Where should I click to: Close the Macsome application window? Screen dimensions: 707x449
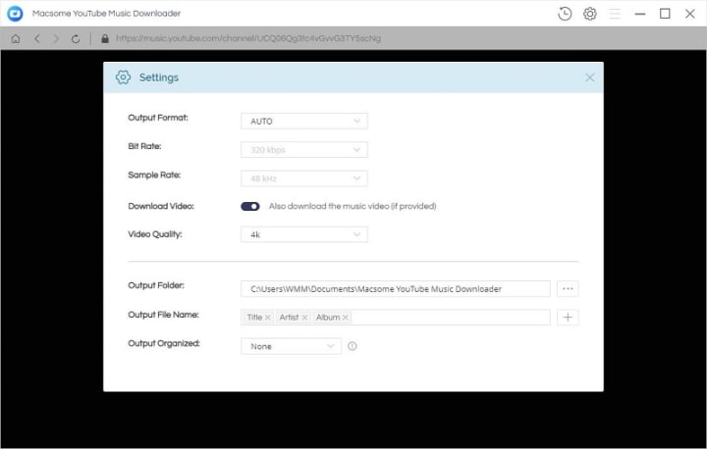[690, 14]
